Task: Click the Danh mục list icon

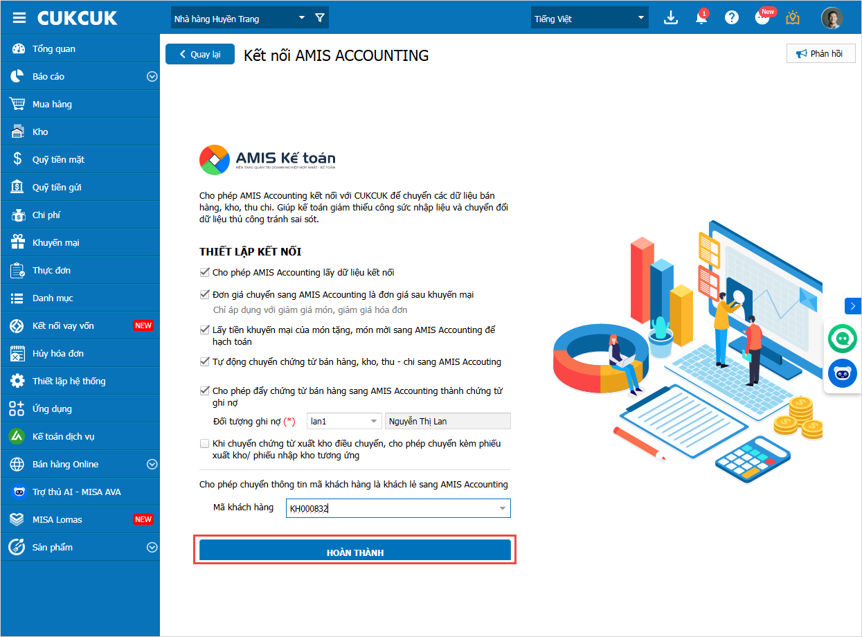Action: [17, 298]
